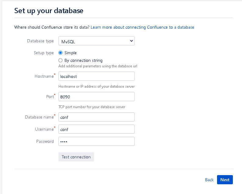Open Learn more about connecting Confluence link
Viewport: 242px width, 194px height.
tap(142, 27)
